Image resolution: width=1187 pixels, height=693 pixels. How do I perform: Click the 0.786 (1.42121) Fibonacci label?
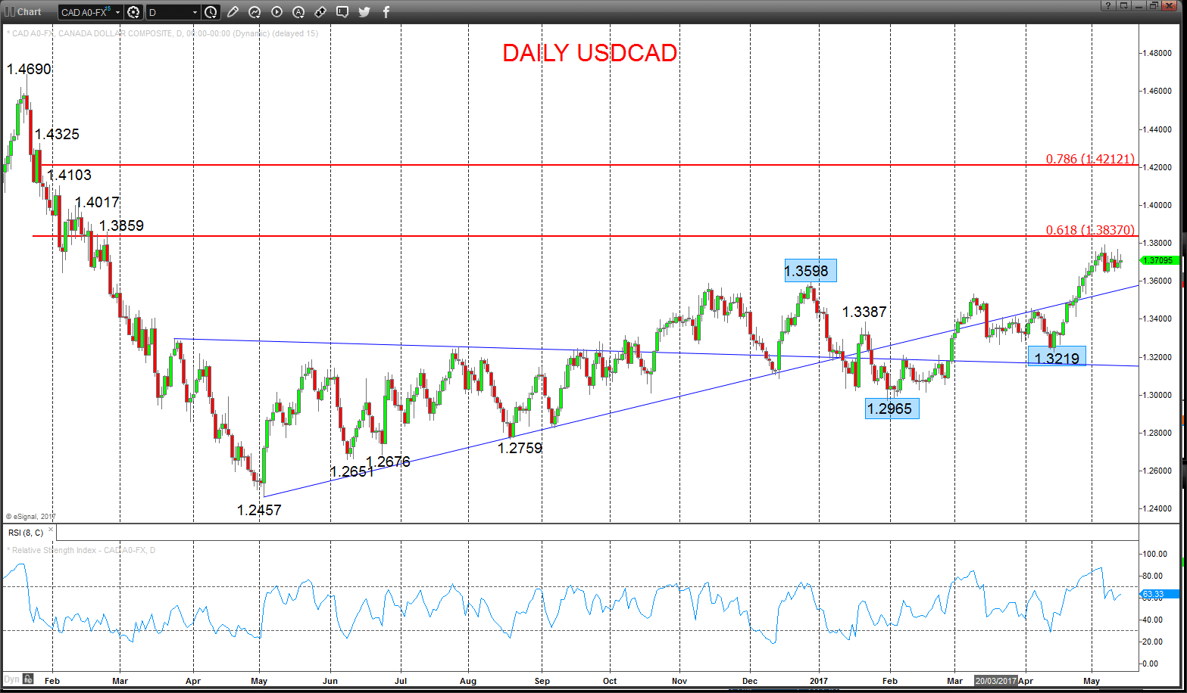(1090, 159)
